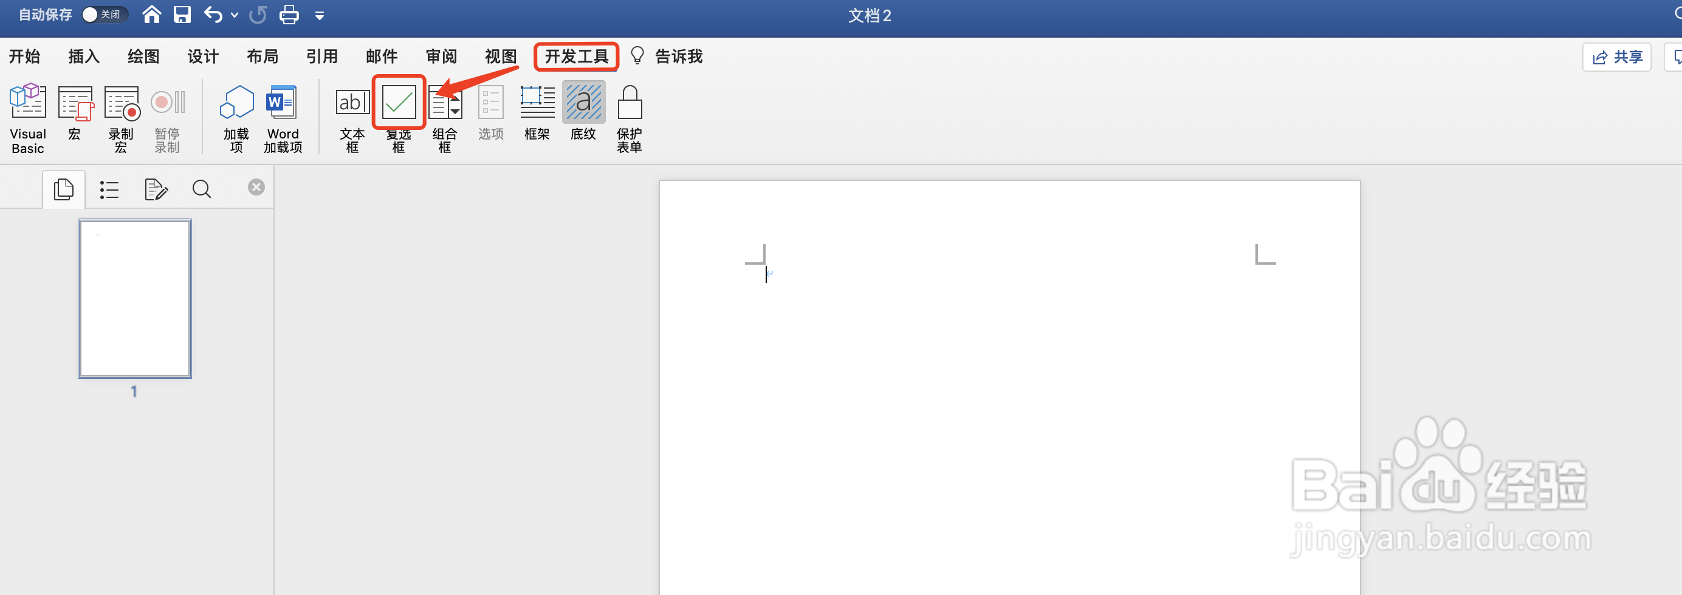Viewport: 1682px width, 595px height.
Task: Click Protect Form (保护表单) lock icon
Action: pyautogui.click(x=630, y=103)
